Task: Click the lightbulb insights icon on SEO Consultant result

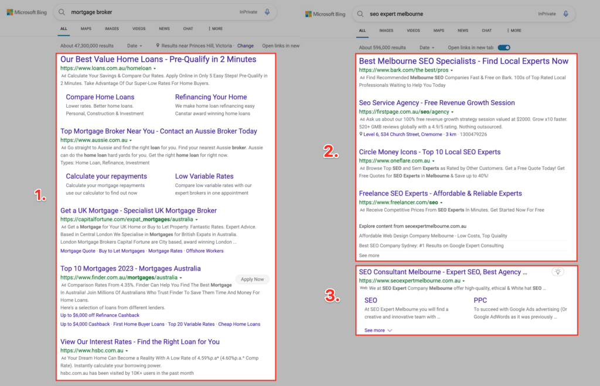Action: (558, 272)
